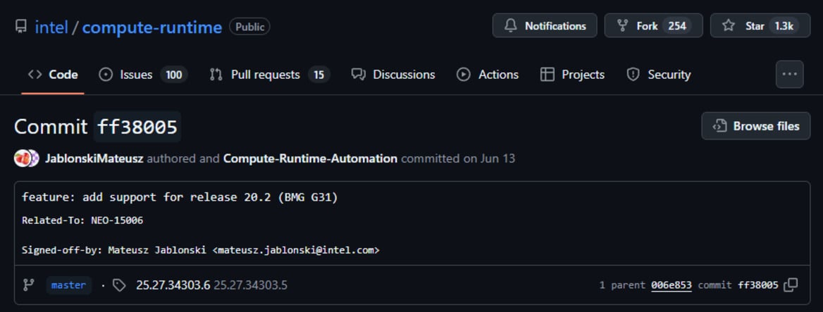Viewport: 823px width, 312px height.
Task: Click the fork icon in Fork button
Action: (622, 25)
